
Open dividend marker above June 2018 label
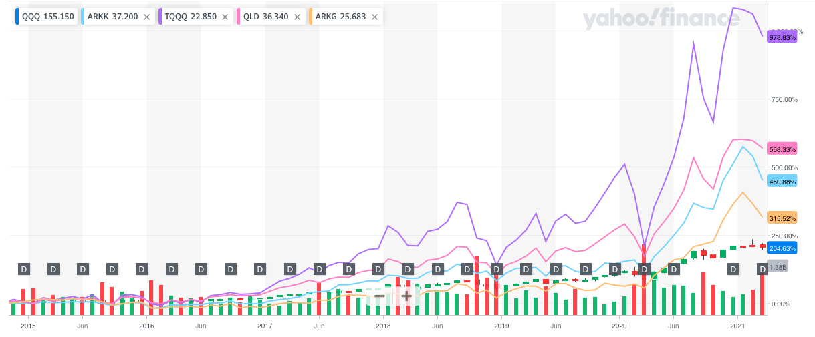(x=438, y=269)
